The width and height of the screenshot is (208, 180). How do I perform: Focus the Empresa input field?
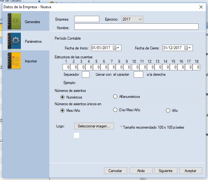pos(87,19)
